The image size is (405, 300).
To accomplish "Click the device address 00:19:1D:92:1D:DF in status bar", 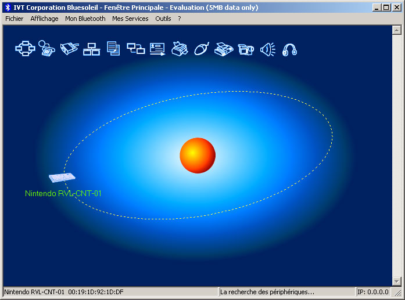I will 96,292.
